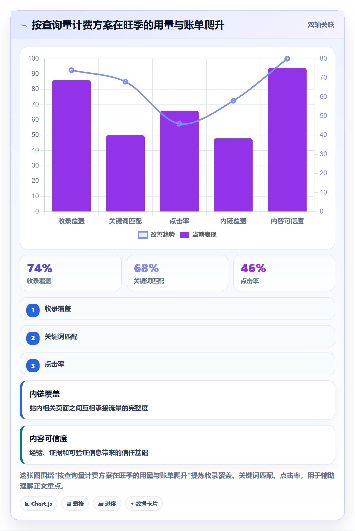Click the text 经验、证据和可验证信息带来的信任基础
Image resolution: width=355 pixels, height=531 pixels.
click(89, 453)
